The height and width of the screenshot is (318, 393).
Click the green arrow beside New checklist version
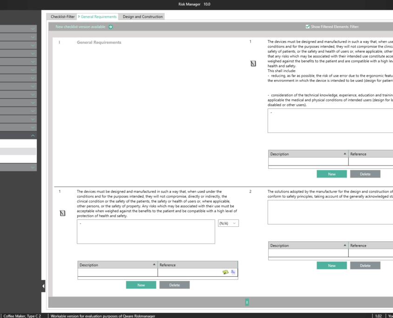[110, 27]
